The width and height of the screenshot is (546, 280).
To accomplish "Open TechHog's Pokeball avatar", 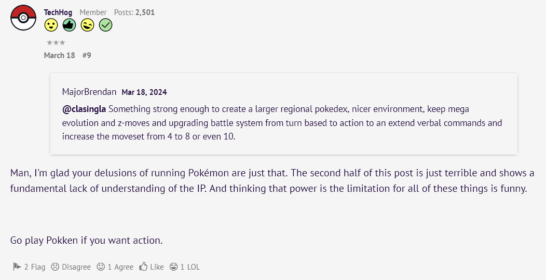I will tap(23, 18).
